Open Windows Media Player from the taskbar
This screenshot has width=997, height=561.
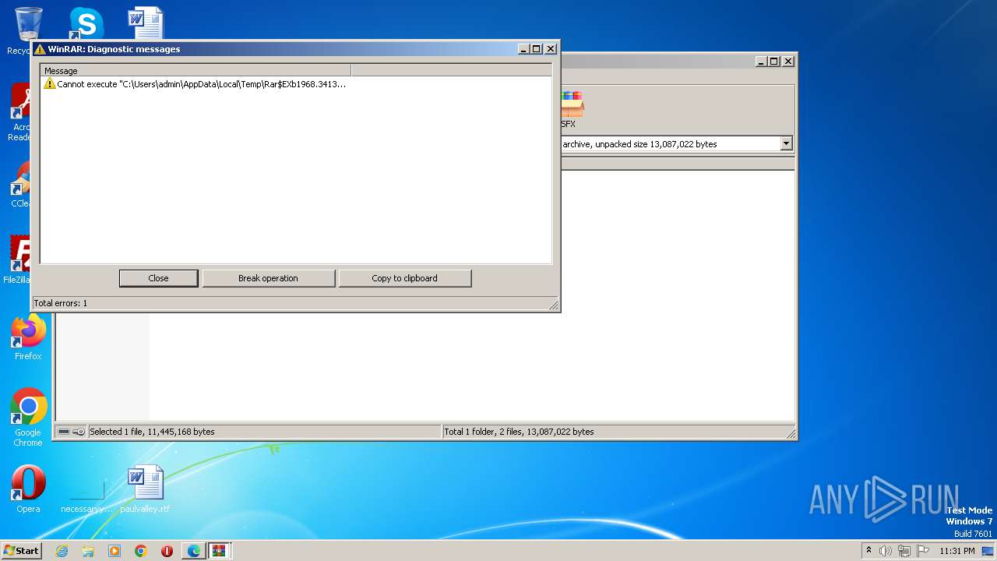coord(114,551)
